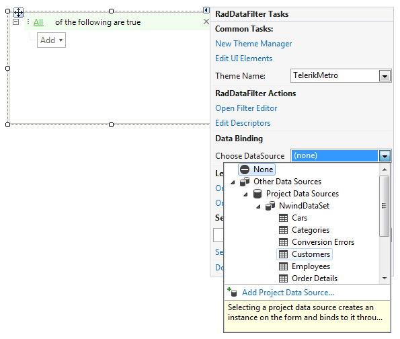
Task: Click the top-middle resize handle of the control
Action: click(111, 11)
